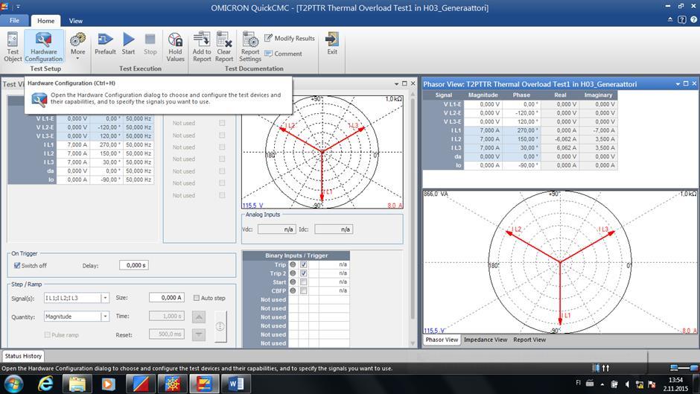The width and height of the screenshot is (700, 394).
Task: Open Windows Start menu
Action: click(x=13, y=384)
